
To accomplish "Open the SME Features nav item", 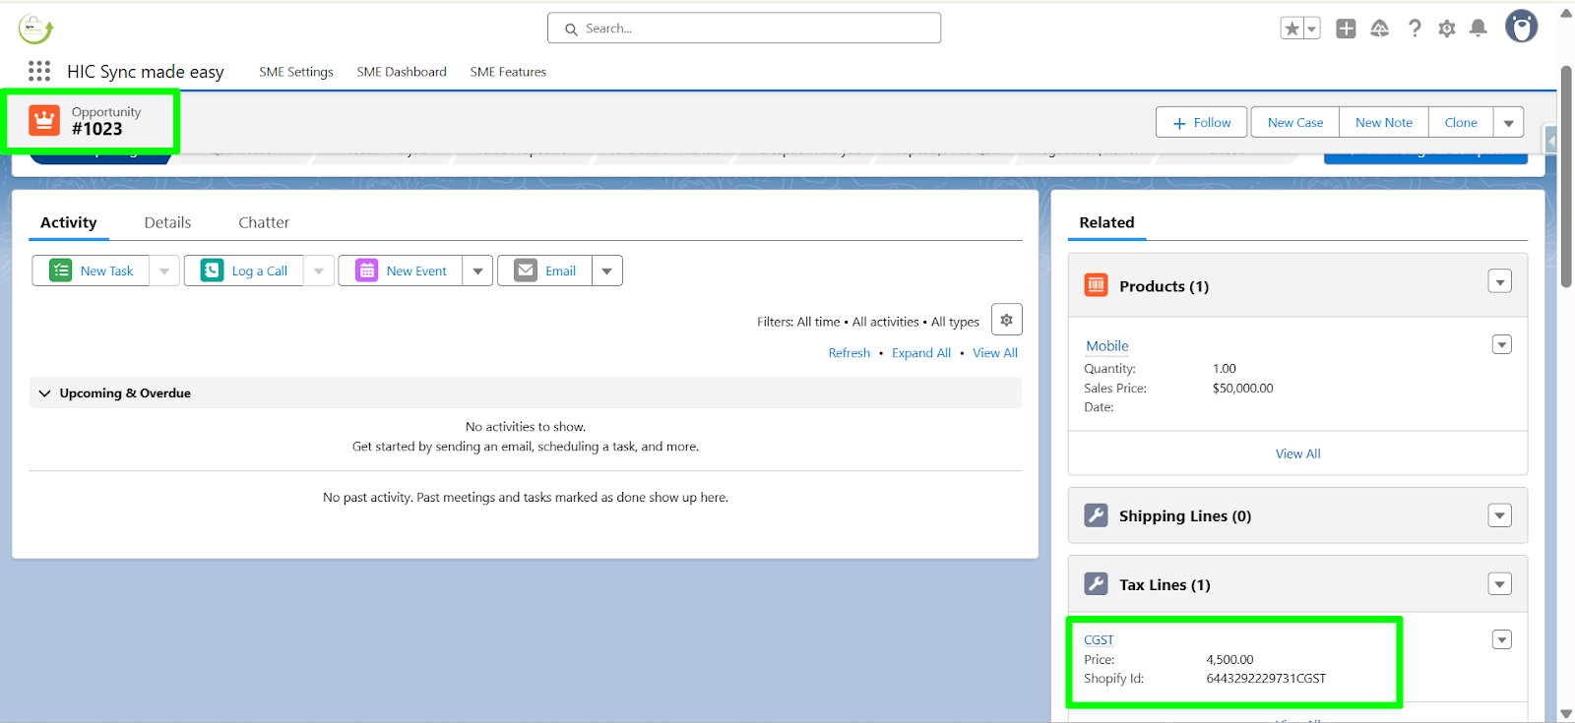I will click(508, 72).
